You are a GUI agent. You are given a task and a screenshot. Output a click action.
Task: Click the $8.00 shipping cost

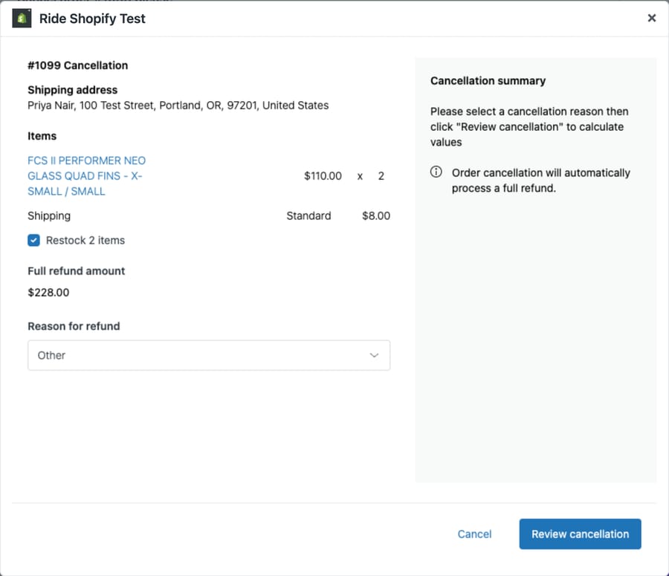376,216
